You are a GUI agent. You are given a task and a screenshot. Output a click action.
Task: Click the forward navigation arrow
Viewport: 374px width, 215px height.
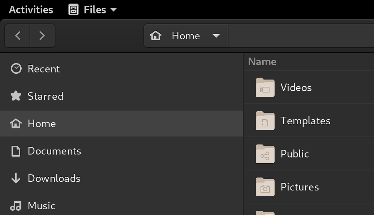(42, 36)
